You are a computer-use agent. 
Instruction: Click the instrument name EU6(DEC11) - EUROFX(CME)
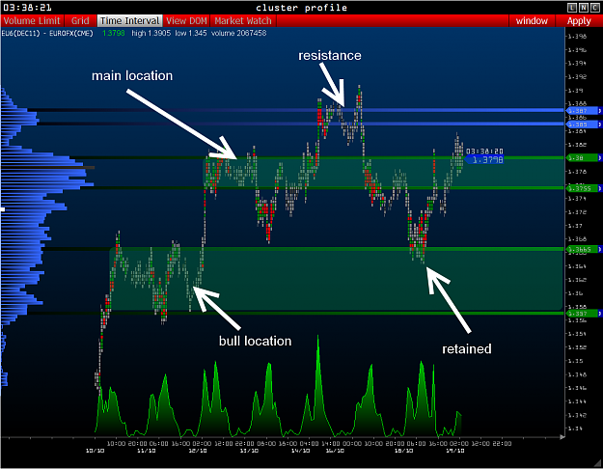(x=47, y=33)
